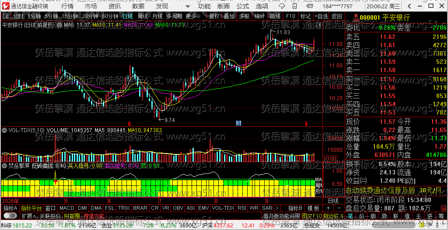Select the 5分钟 period
The image size is (448, 230).
[x=51, y=16]
